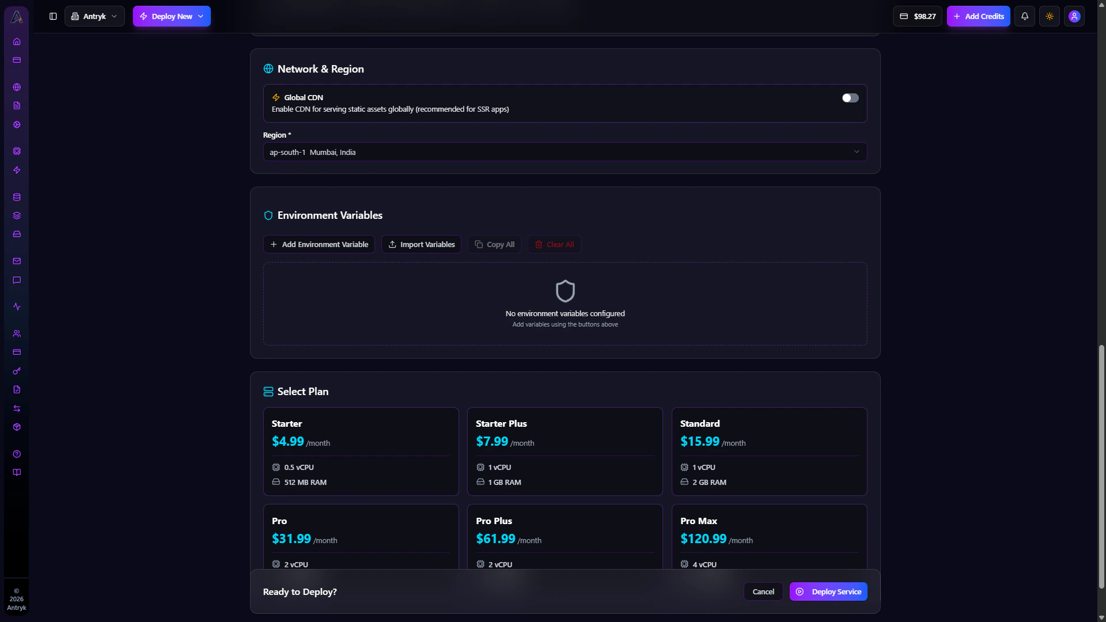Viewport: 1106px width, 622px height.
Task: Open the stacked layers icon in the sidebar
Action: pos(17,215)
